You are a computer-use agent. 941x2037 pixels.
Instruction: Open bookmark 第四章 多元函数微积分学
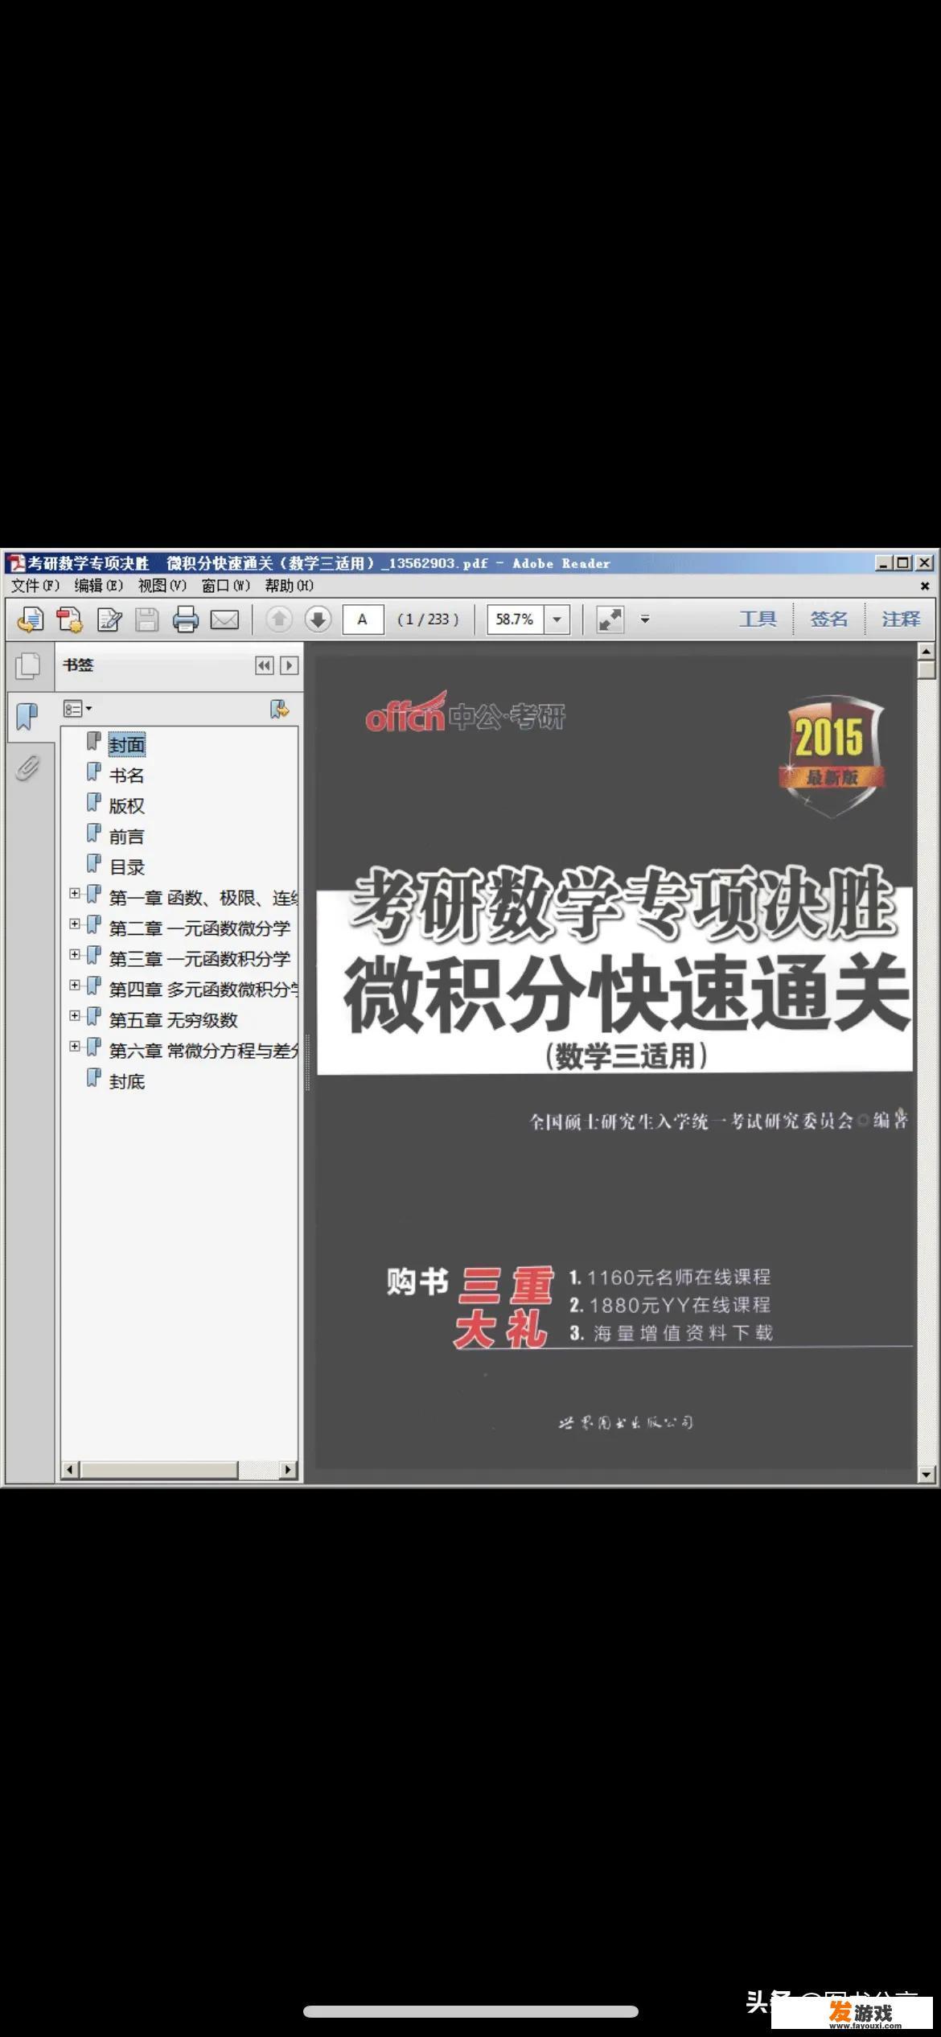pos(203,990)
